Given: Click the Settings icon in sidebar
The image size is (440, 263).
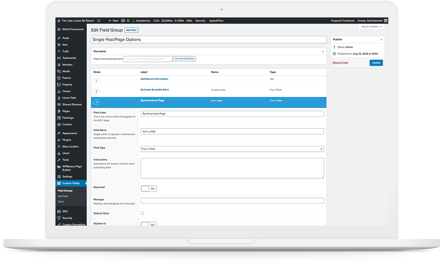Looking at the screenshot, I should pyautogui.click(x=59, y=177).
